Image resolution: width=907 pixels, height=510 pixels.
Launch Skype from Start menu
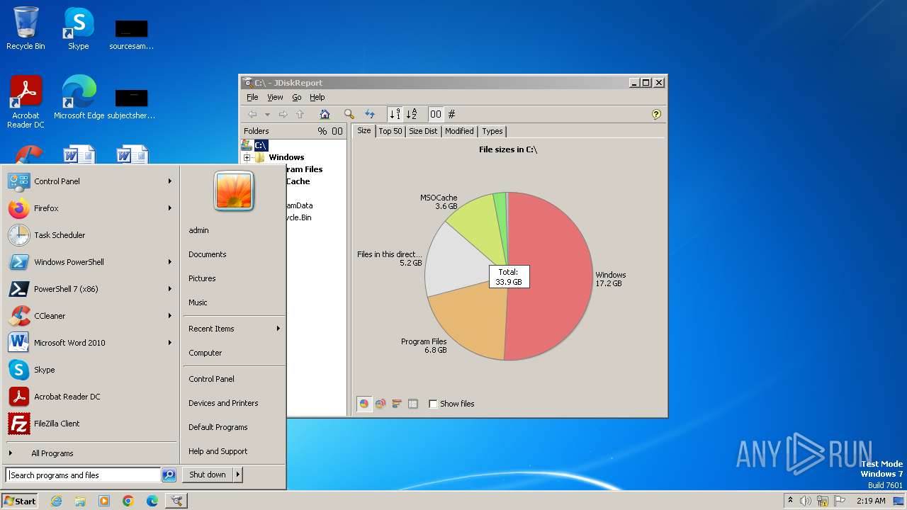90,370
